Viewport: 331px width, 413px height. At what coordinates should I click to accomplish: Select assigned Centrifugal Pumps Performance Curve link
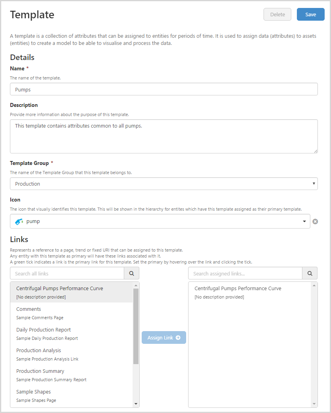(x=250, y=292)
